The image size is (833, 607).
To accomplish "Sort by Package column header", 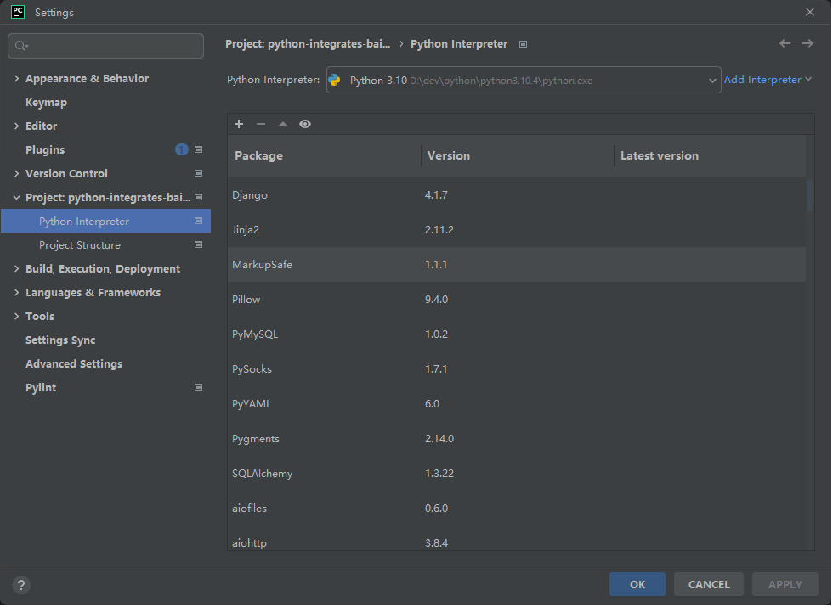I will click(x=324, y=155).
